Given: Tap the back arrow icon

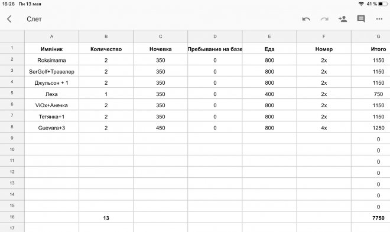Looking at the screenshot, I should tap(9, 19).
